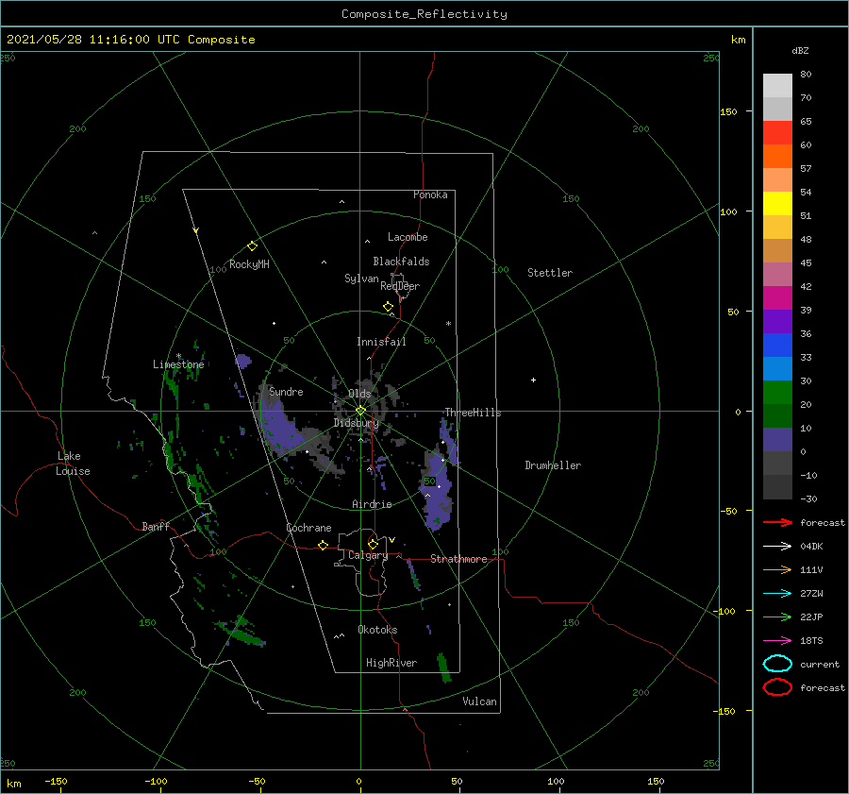This screenshot has height=794, width=849.
Task: Click the red 65-60 dBZ swatch
Action: 777,133
